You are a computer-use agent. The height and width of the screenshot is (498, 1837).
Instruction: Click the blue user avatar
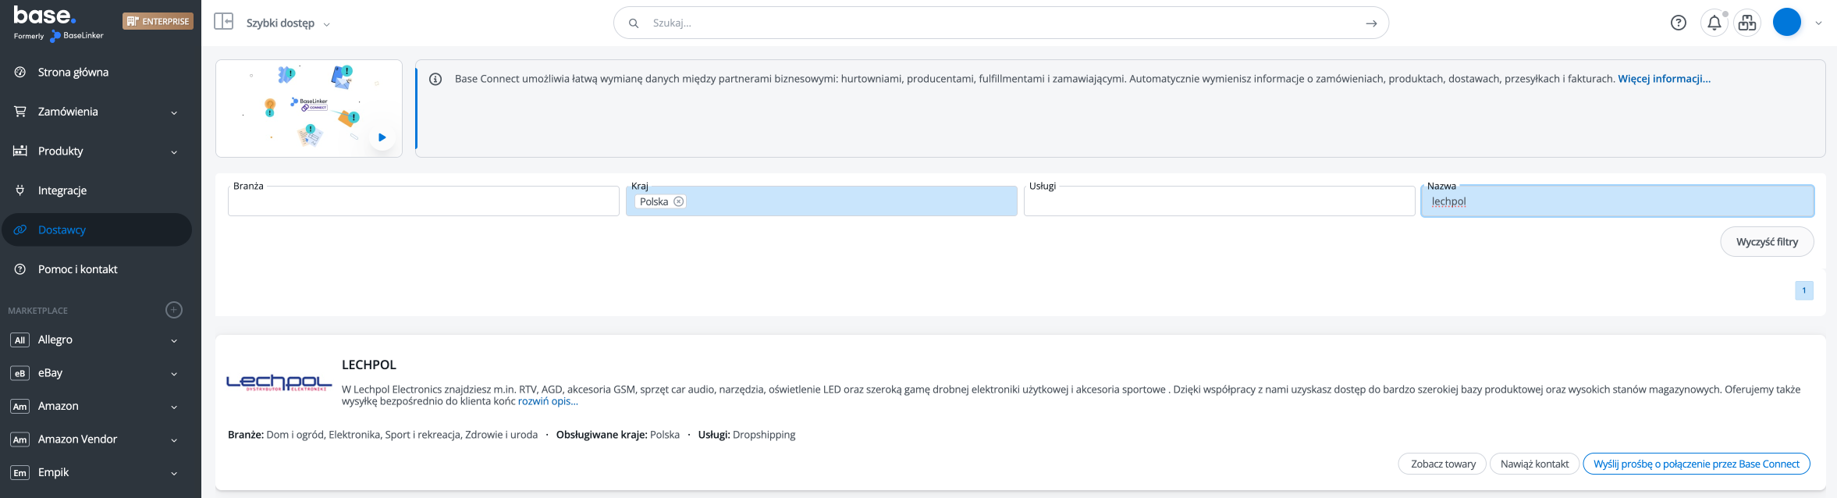pyautogui.click(x=1787, y=22)
